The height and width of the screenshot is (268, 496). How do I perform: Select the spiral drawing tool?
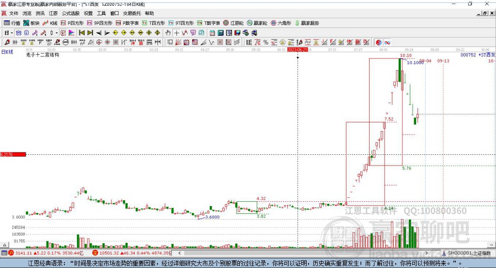tap(49, 43)
